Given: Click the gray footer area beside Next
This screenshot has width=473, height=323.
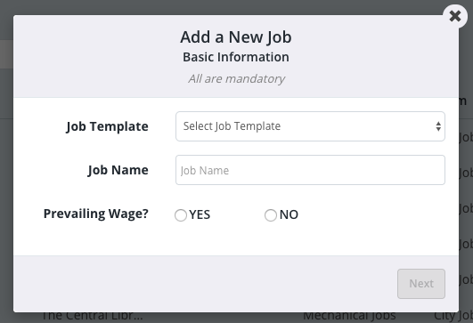Looking at the screenshot, I should [205, 284].
